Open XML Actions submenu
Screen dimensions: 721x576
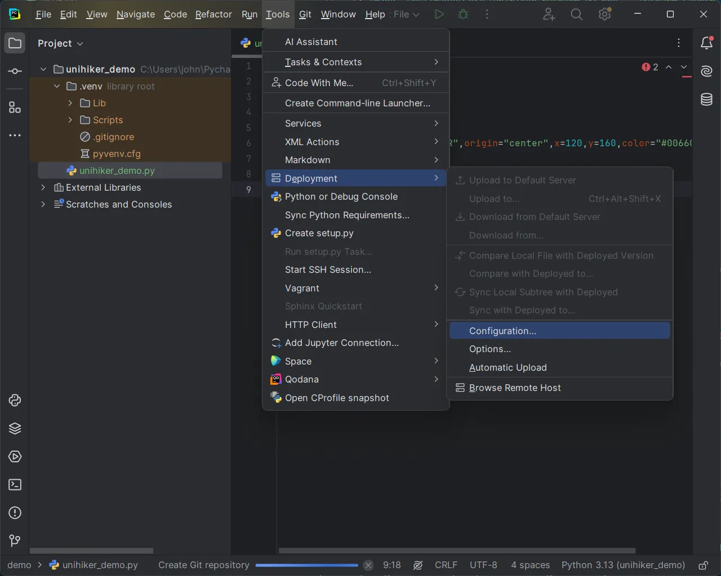356,142
